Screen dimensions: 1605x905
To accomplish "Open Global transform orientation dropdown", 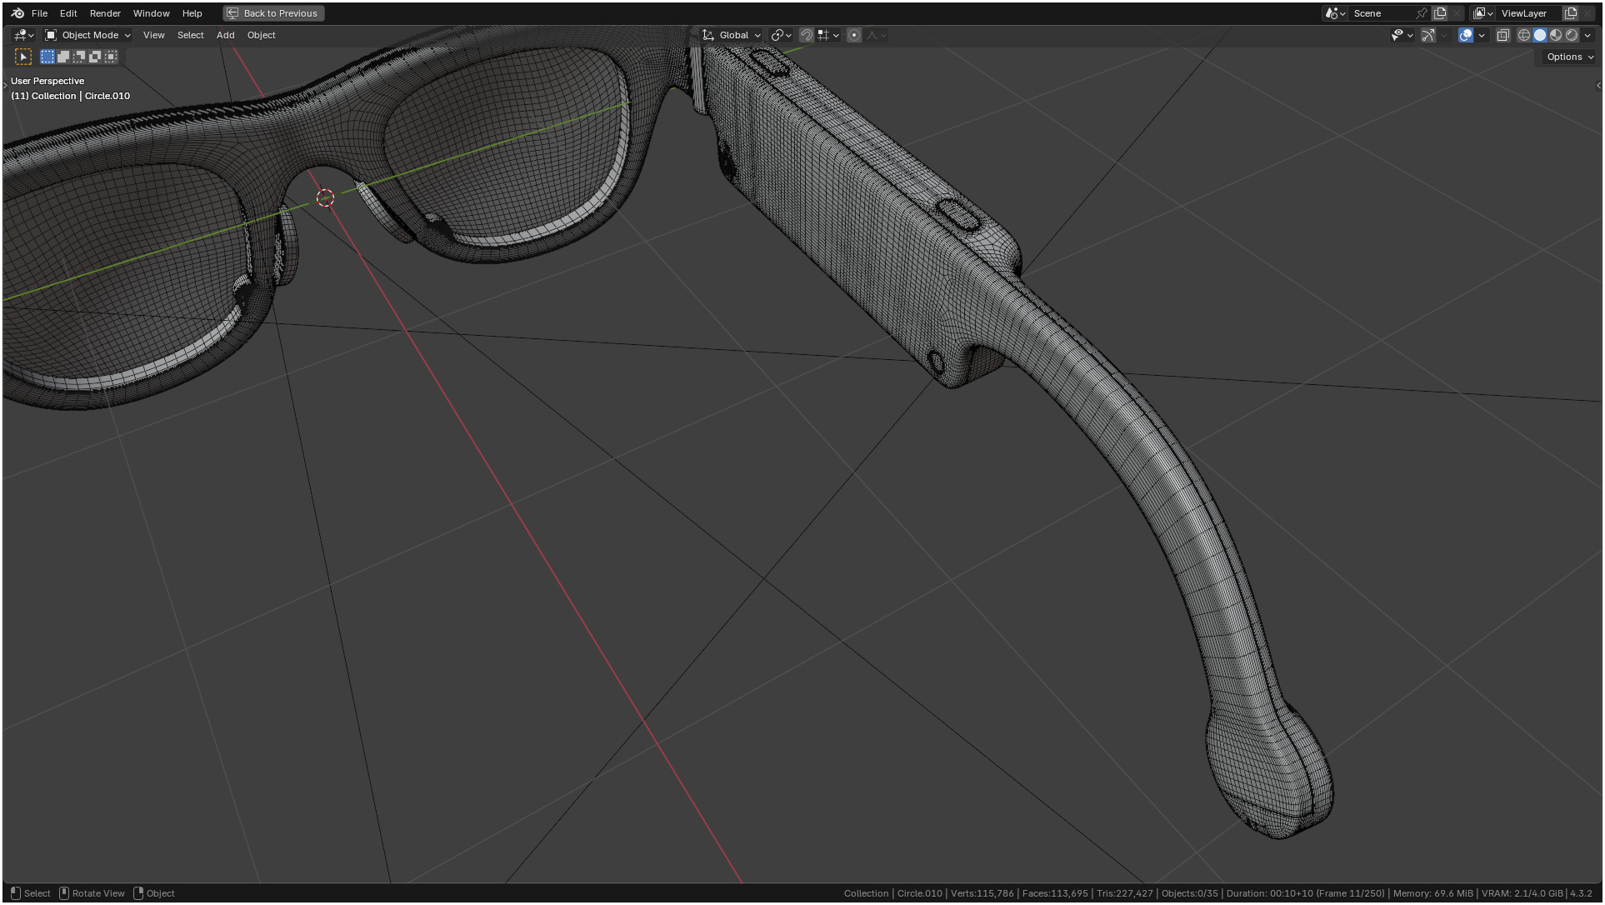I will coord(732,35).
